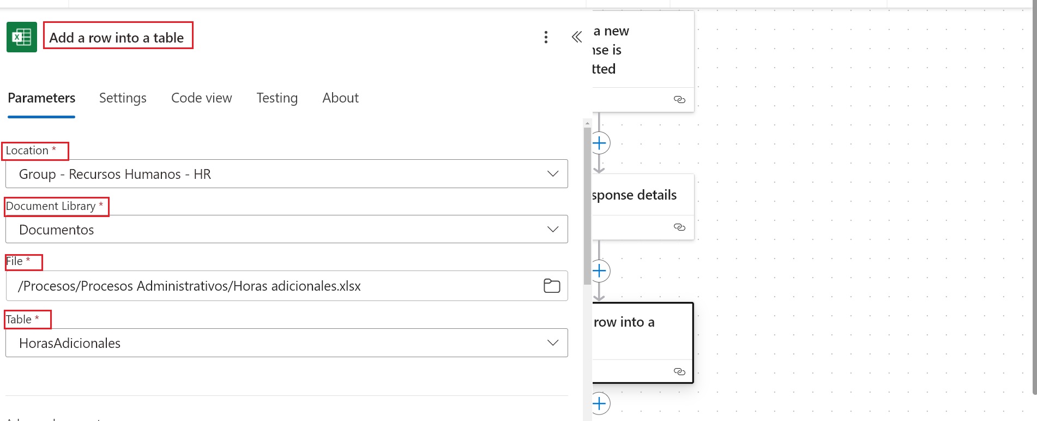Expand the Document Library dropdown
The width and height of the screenshot is (1037, 421).
tap(552, 230)
